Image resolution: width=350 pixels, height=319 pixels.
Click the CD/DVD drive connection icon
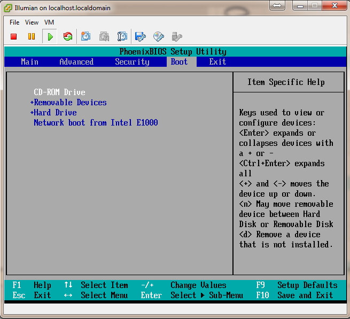tap(159, 36)
